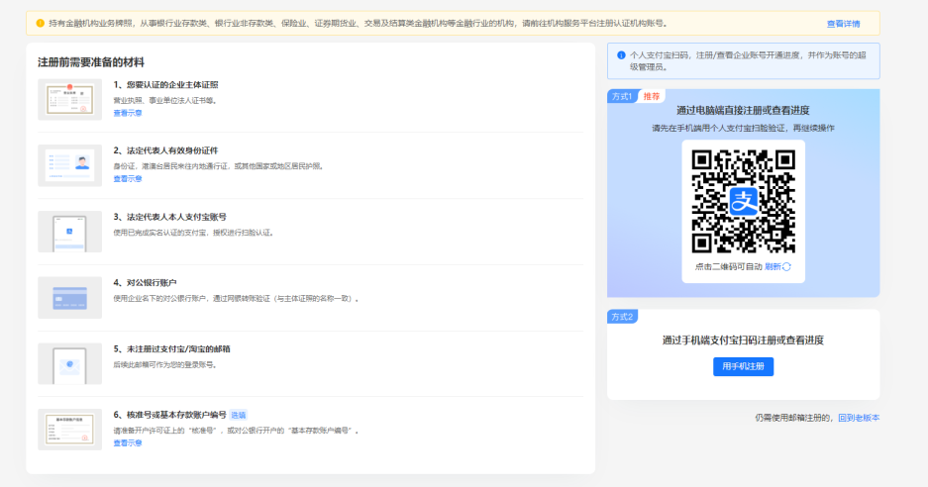The image size is (928, 487).
Task: Click the text 仍需使用邮箱注册的
Action: [x=795, y=418]
